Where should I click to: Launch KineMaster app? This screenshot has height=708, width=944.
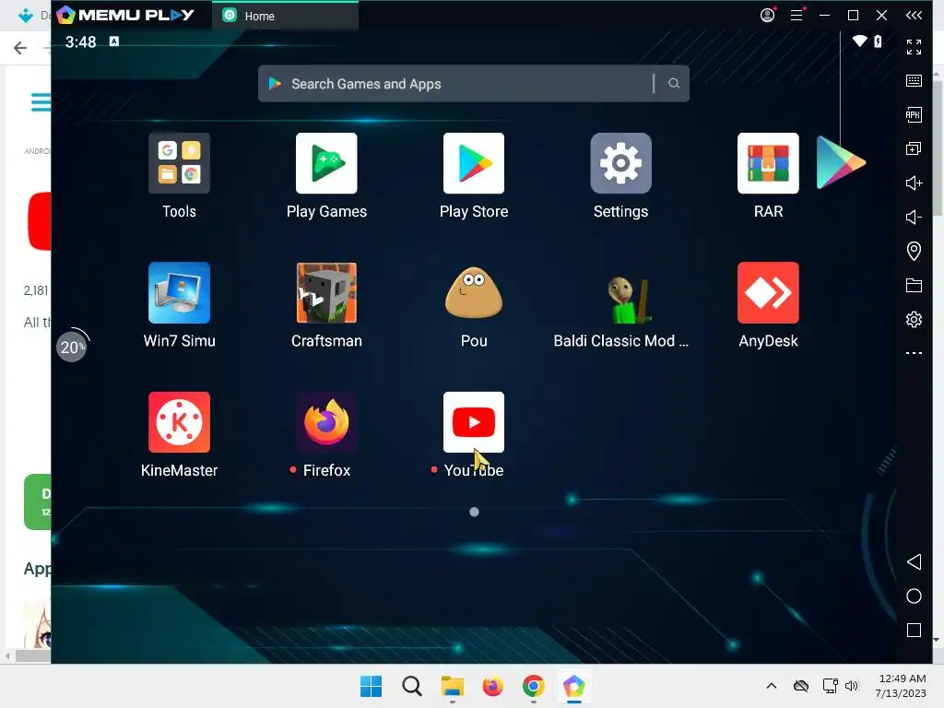(x=179, y=422)
